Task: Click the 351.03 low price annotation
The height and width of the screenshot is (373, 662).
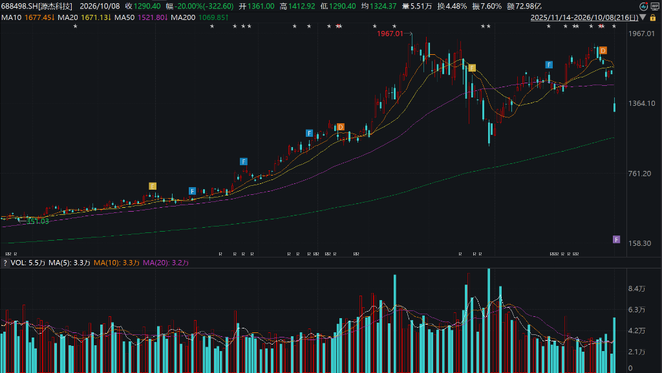Action: point(37,221)
